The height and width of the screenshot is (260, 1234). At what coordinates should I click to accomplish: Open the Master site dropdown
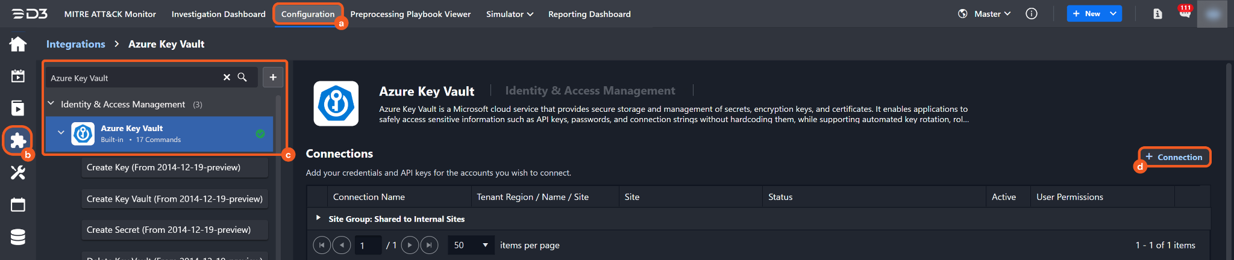tap(992, 14)
